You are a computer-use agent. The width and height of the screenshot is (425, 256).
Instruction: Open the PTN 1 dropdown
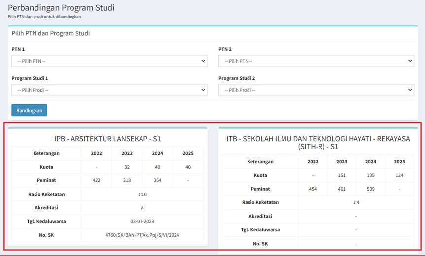coord(109,61)
